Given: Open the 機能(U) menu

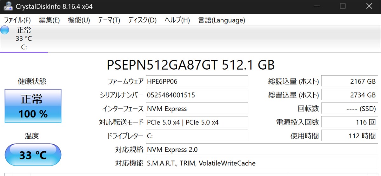Looking at the screenshot, I should pos(79,20).
